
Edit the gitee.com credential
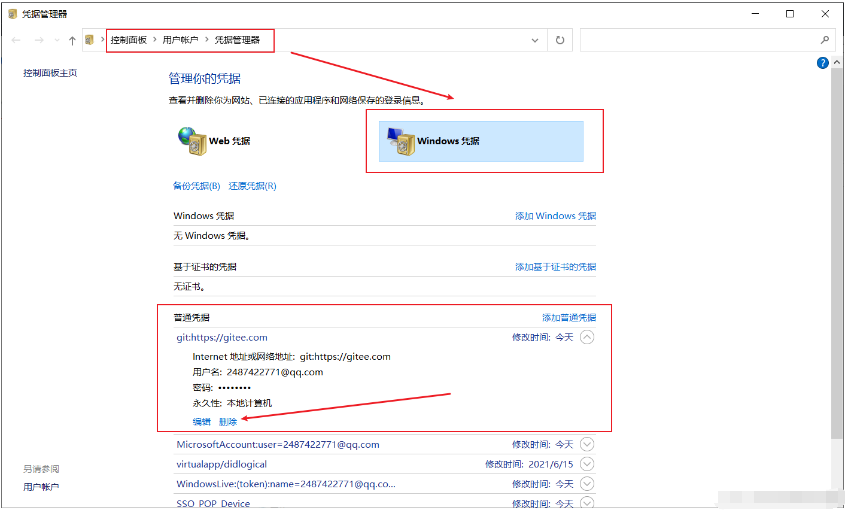(x=202, y=422)
